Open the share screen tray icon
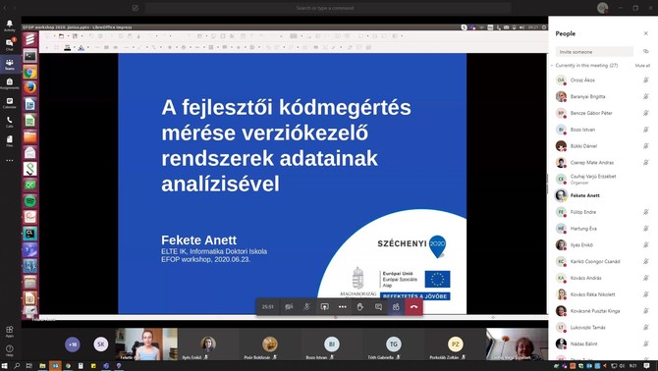 (324, 307)
